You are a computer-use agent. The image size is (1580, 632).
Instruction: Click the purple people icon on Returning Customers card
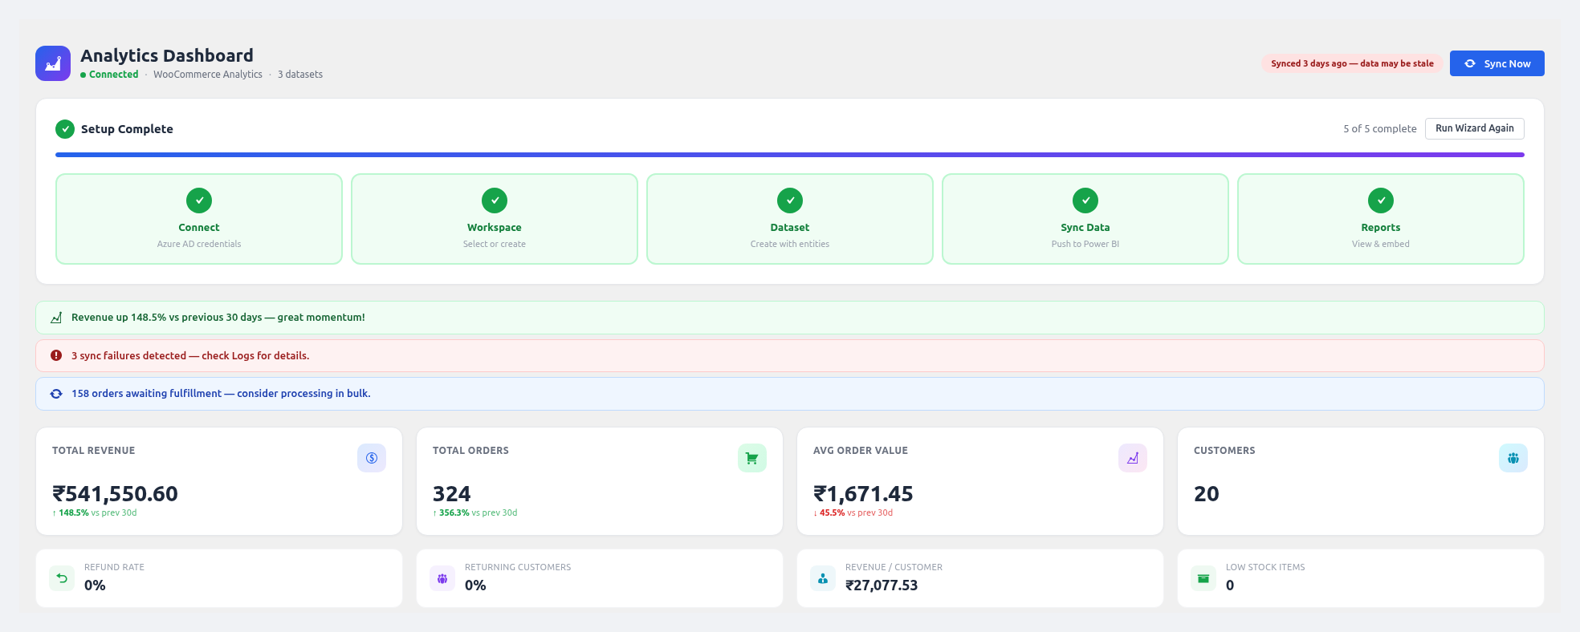pos(442,578)
